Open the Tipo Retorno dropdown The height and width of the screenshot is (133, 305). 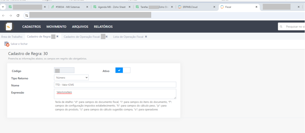pos(71,78)
